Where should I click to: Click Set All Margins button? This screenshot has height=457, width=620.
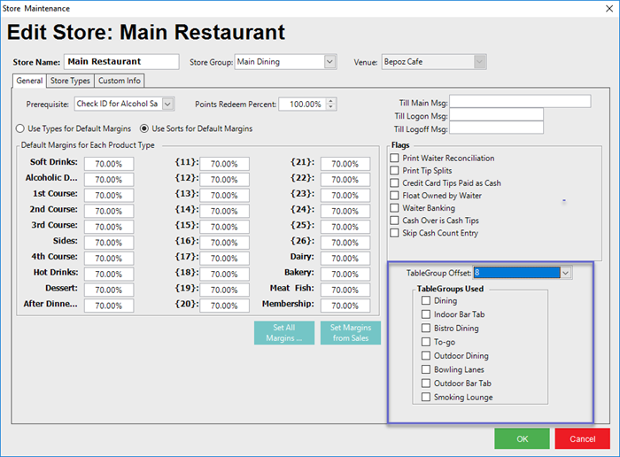point(284,333)
